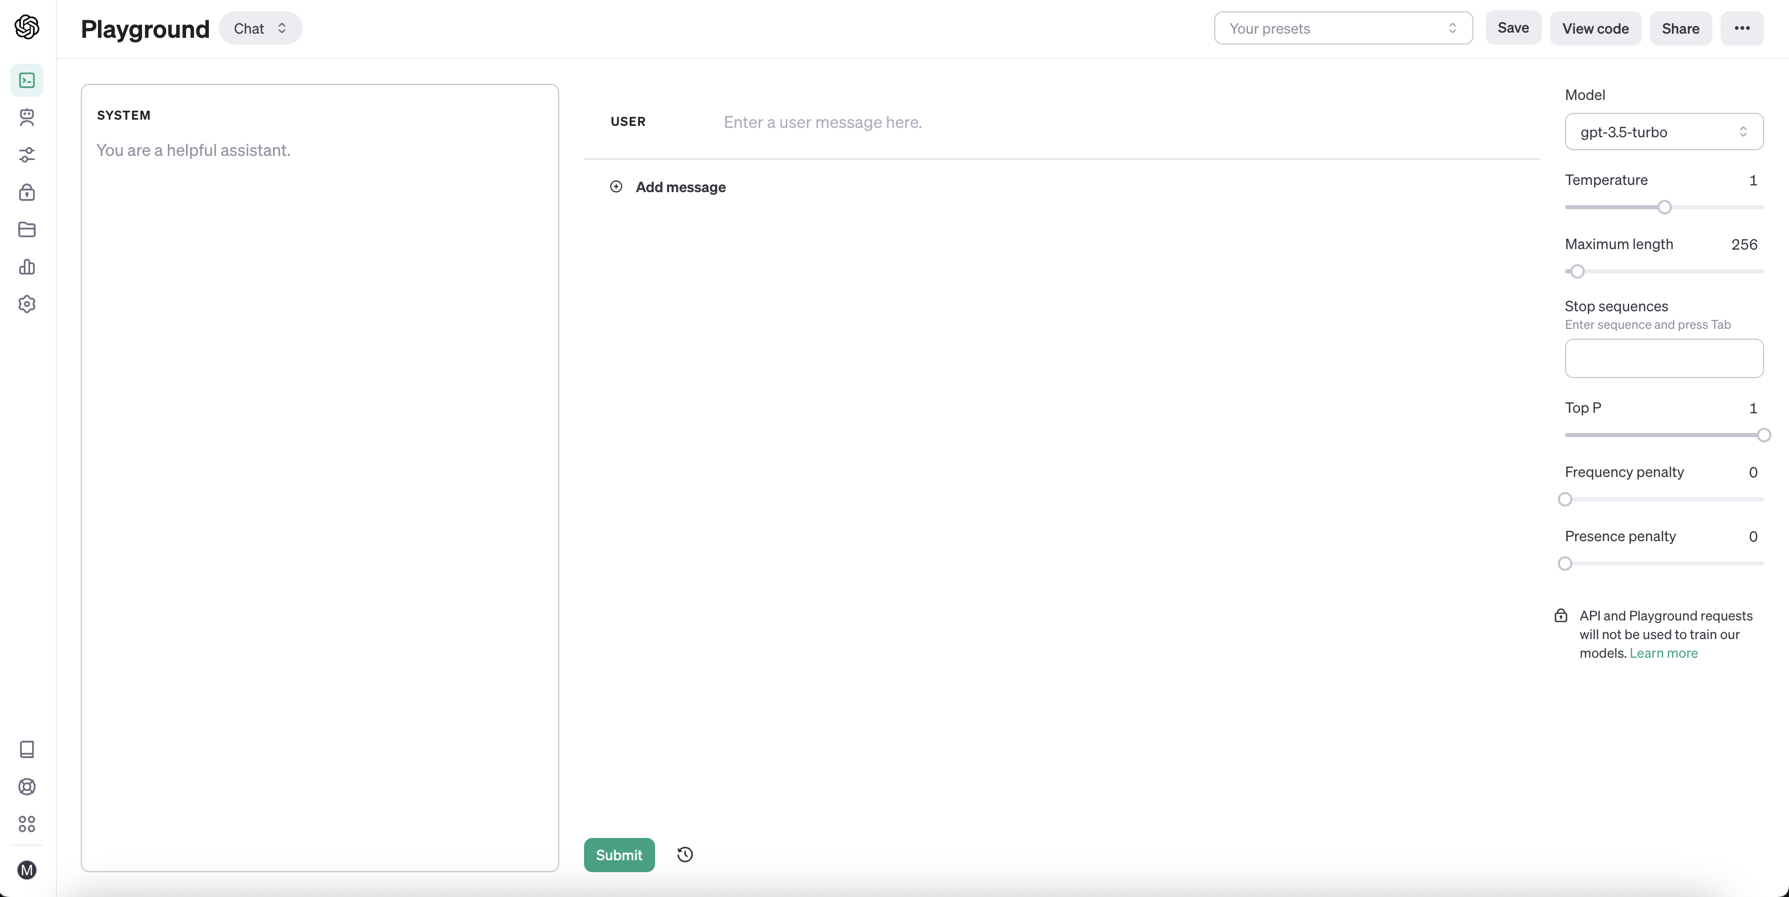Click the View code button
Image resolution: width=1789 pixels, height=897 pixels.
coord(1595,28)
